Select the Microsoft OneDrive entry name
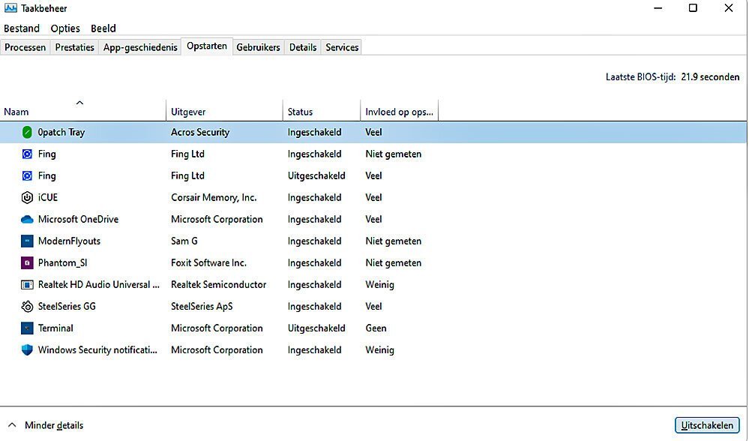The height and width of the screenshot is (441, 749). click(78, 219)
